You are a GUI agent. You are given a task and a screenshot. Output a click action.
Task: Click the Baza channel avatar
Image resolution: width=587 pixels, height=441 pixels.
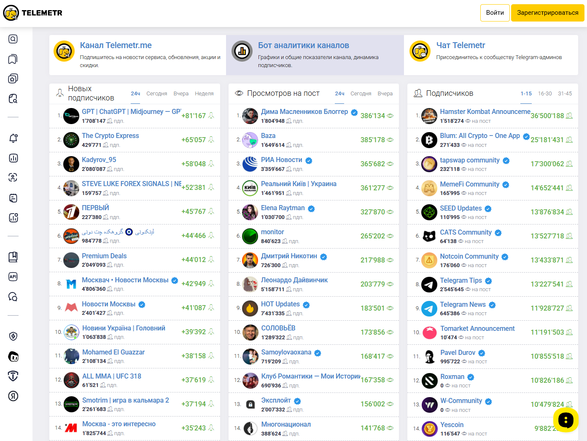[x=250, y=140]
